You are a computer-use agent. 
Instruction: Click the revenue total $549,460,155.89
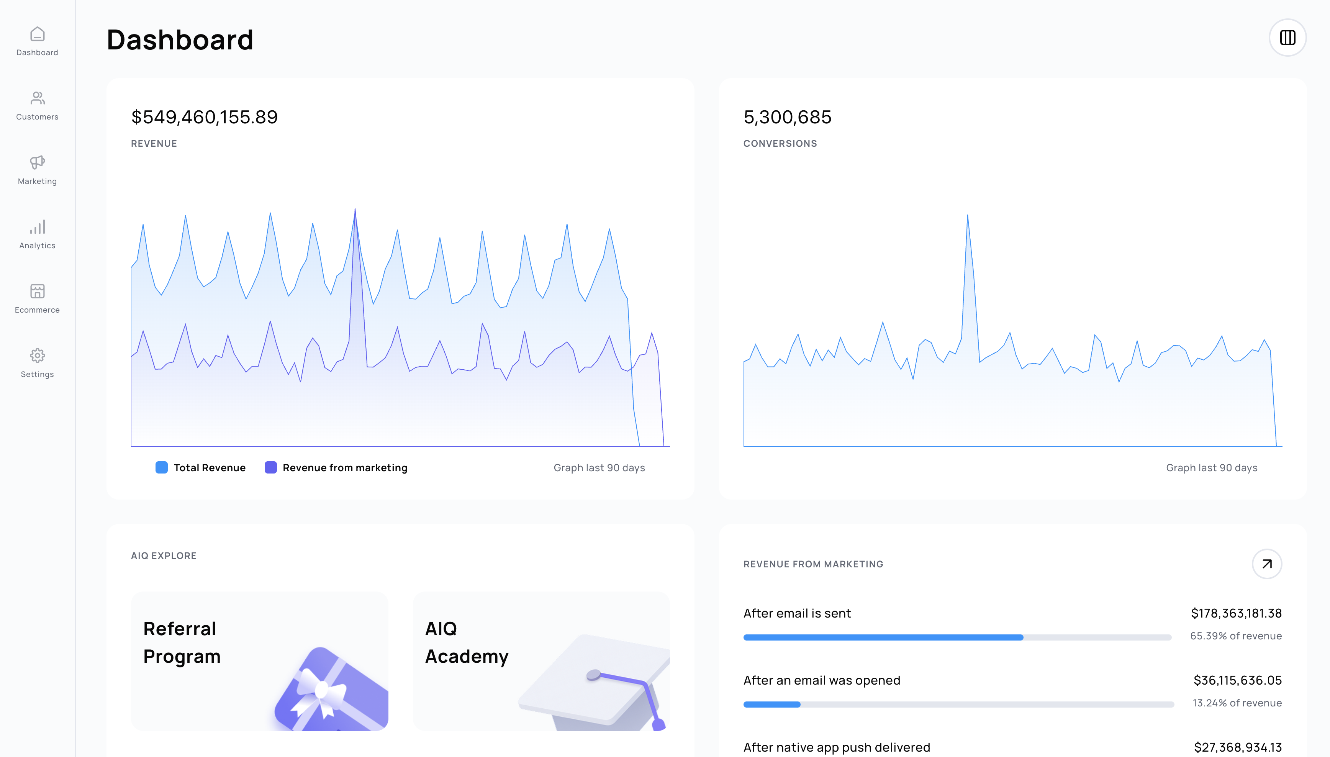click(x=204, y=117)
